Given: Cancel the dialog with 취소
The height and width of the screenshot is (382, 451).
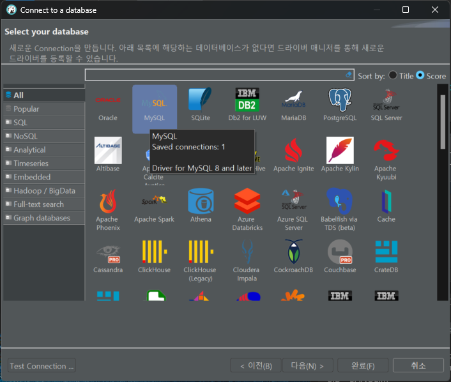Looking at the screenshot, I should (418, 366).
